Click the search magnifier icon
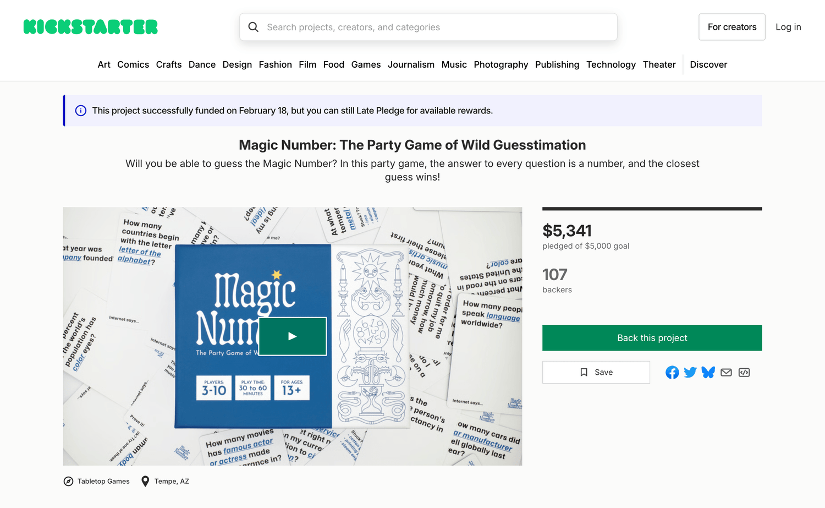 253,26
